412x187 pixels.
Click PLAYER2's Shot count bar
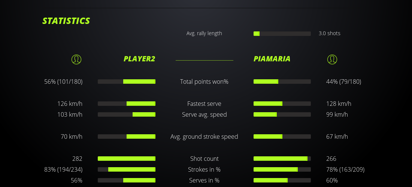[127, 159]
